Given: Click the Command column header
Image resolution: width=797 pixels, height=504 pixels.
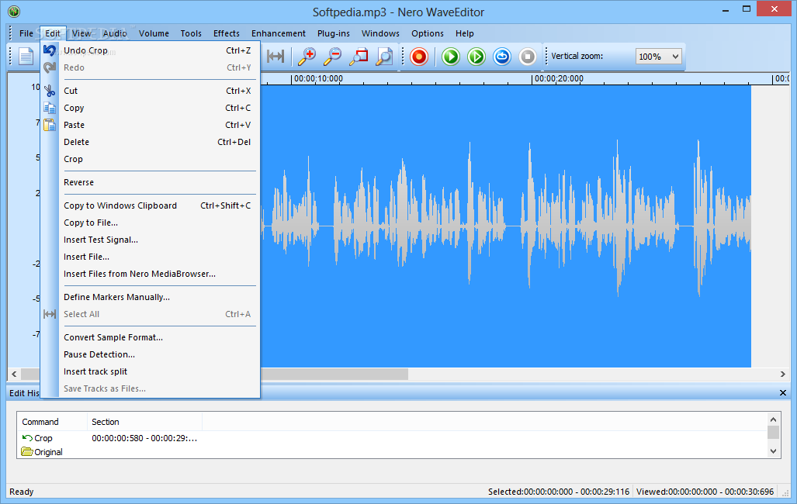Looking at the screenshot, I should [x=52, y=422].
